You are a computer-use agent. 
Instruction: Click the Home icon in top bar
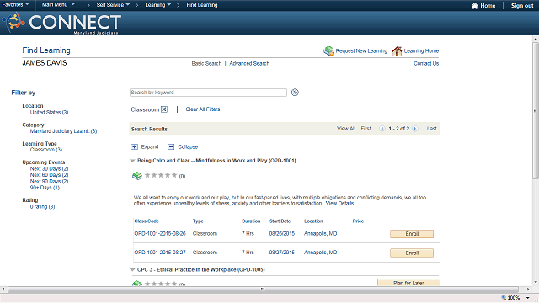tap(475, 6)
